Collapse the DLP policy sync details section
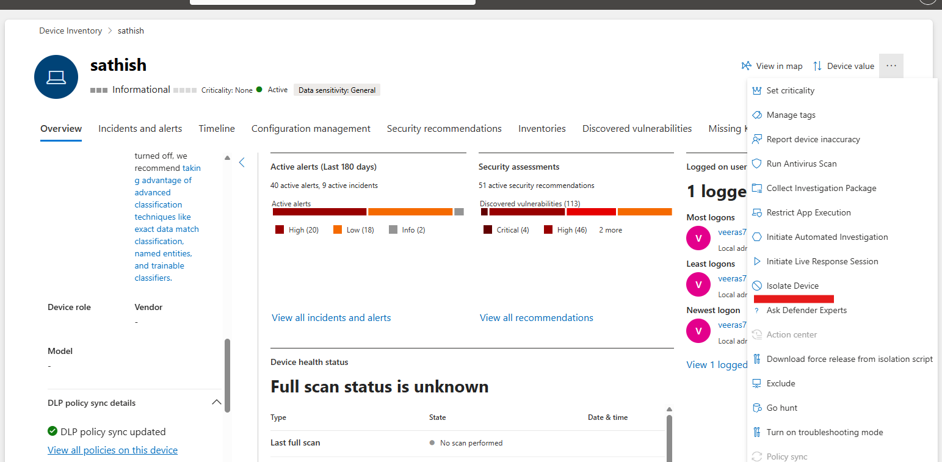This screenshot has height=462, width=942. pyautogui.click(x=216, y=402)
